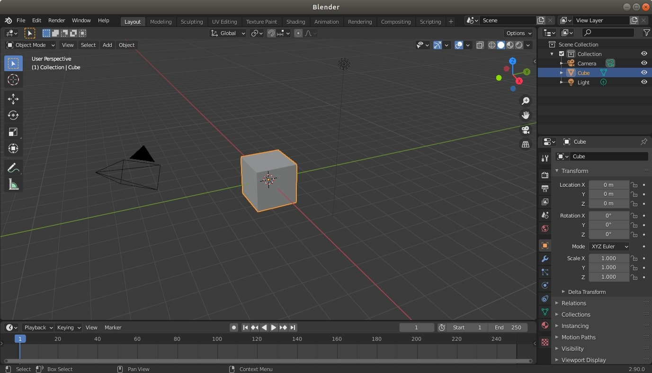The image size is (652, 373).
Task: Click the End frame field showing 250
Action: click(509, 328)
